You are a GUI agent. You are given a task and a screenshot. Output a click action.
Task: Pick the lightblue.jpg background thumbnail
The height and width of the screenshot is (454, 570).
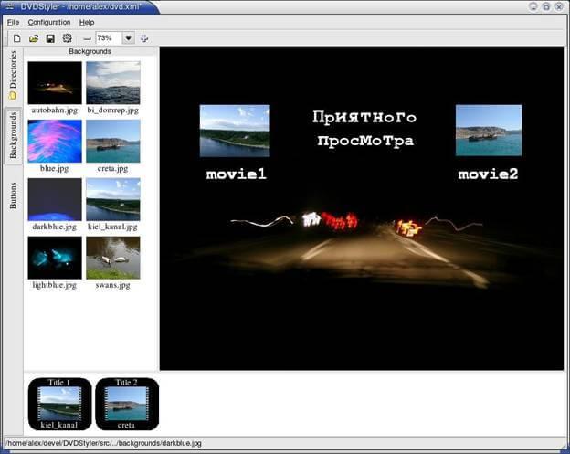55,263
